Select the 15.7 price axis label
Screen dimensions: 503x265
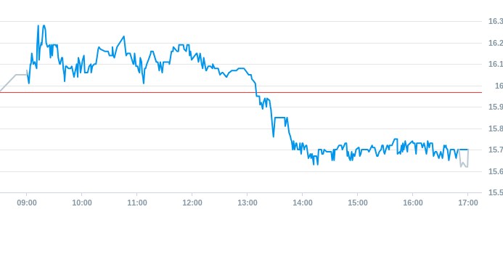[496, 150]
